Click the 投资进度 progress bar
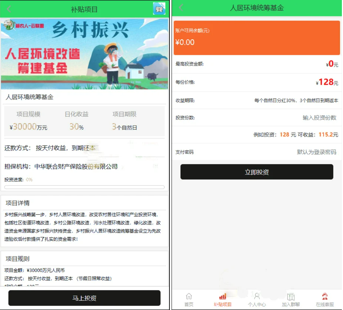 coord(84,187)
